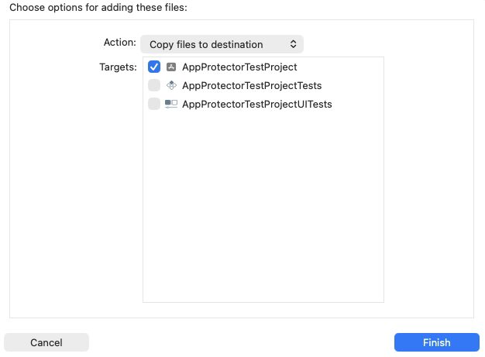Click the app icon beside AppProtectorTestProject
This screenshot has width=485, height=357.
coord(171,67)
